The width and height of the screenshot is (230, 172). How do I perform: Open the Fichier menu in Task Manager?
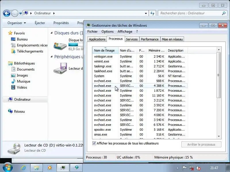coord(92,32)
